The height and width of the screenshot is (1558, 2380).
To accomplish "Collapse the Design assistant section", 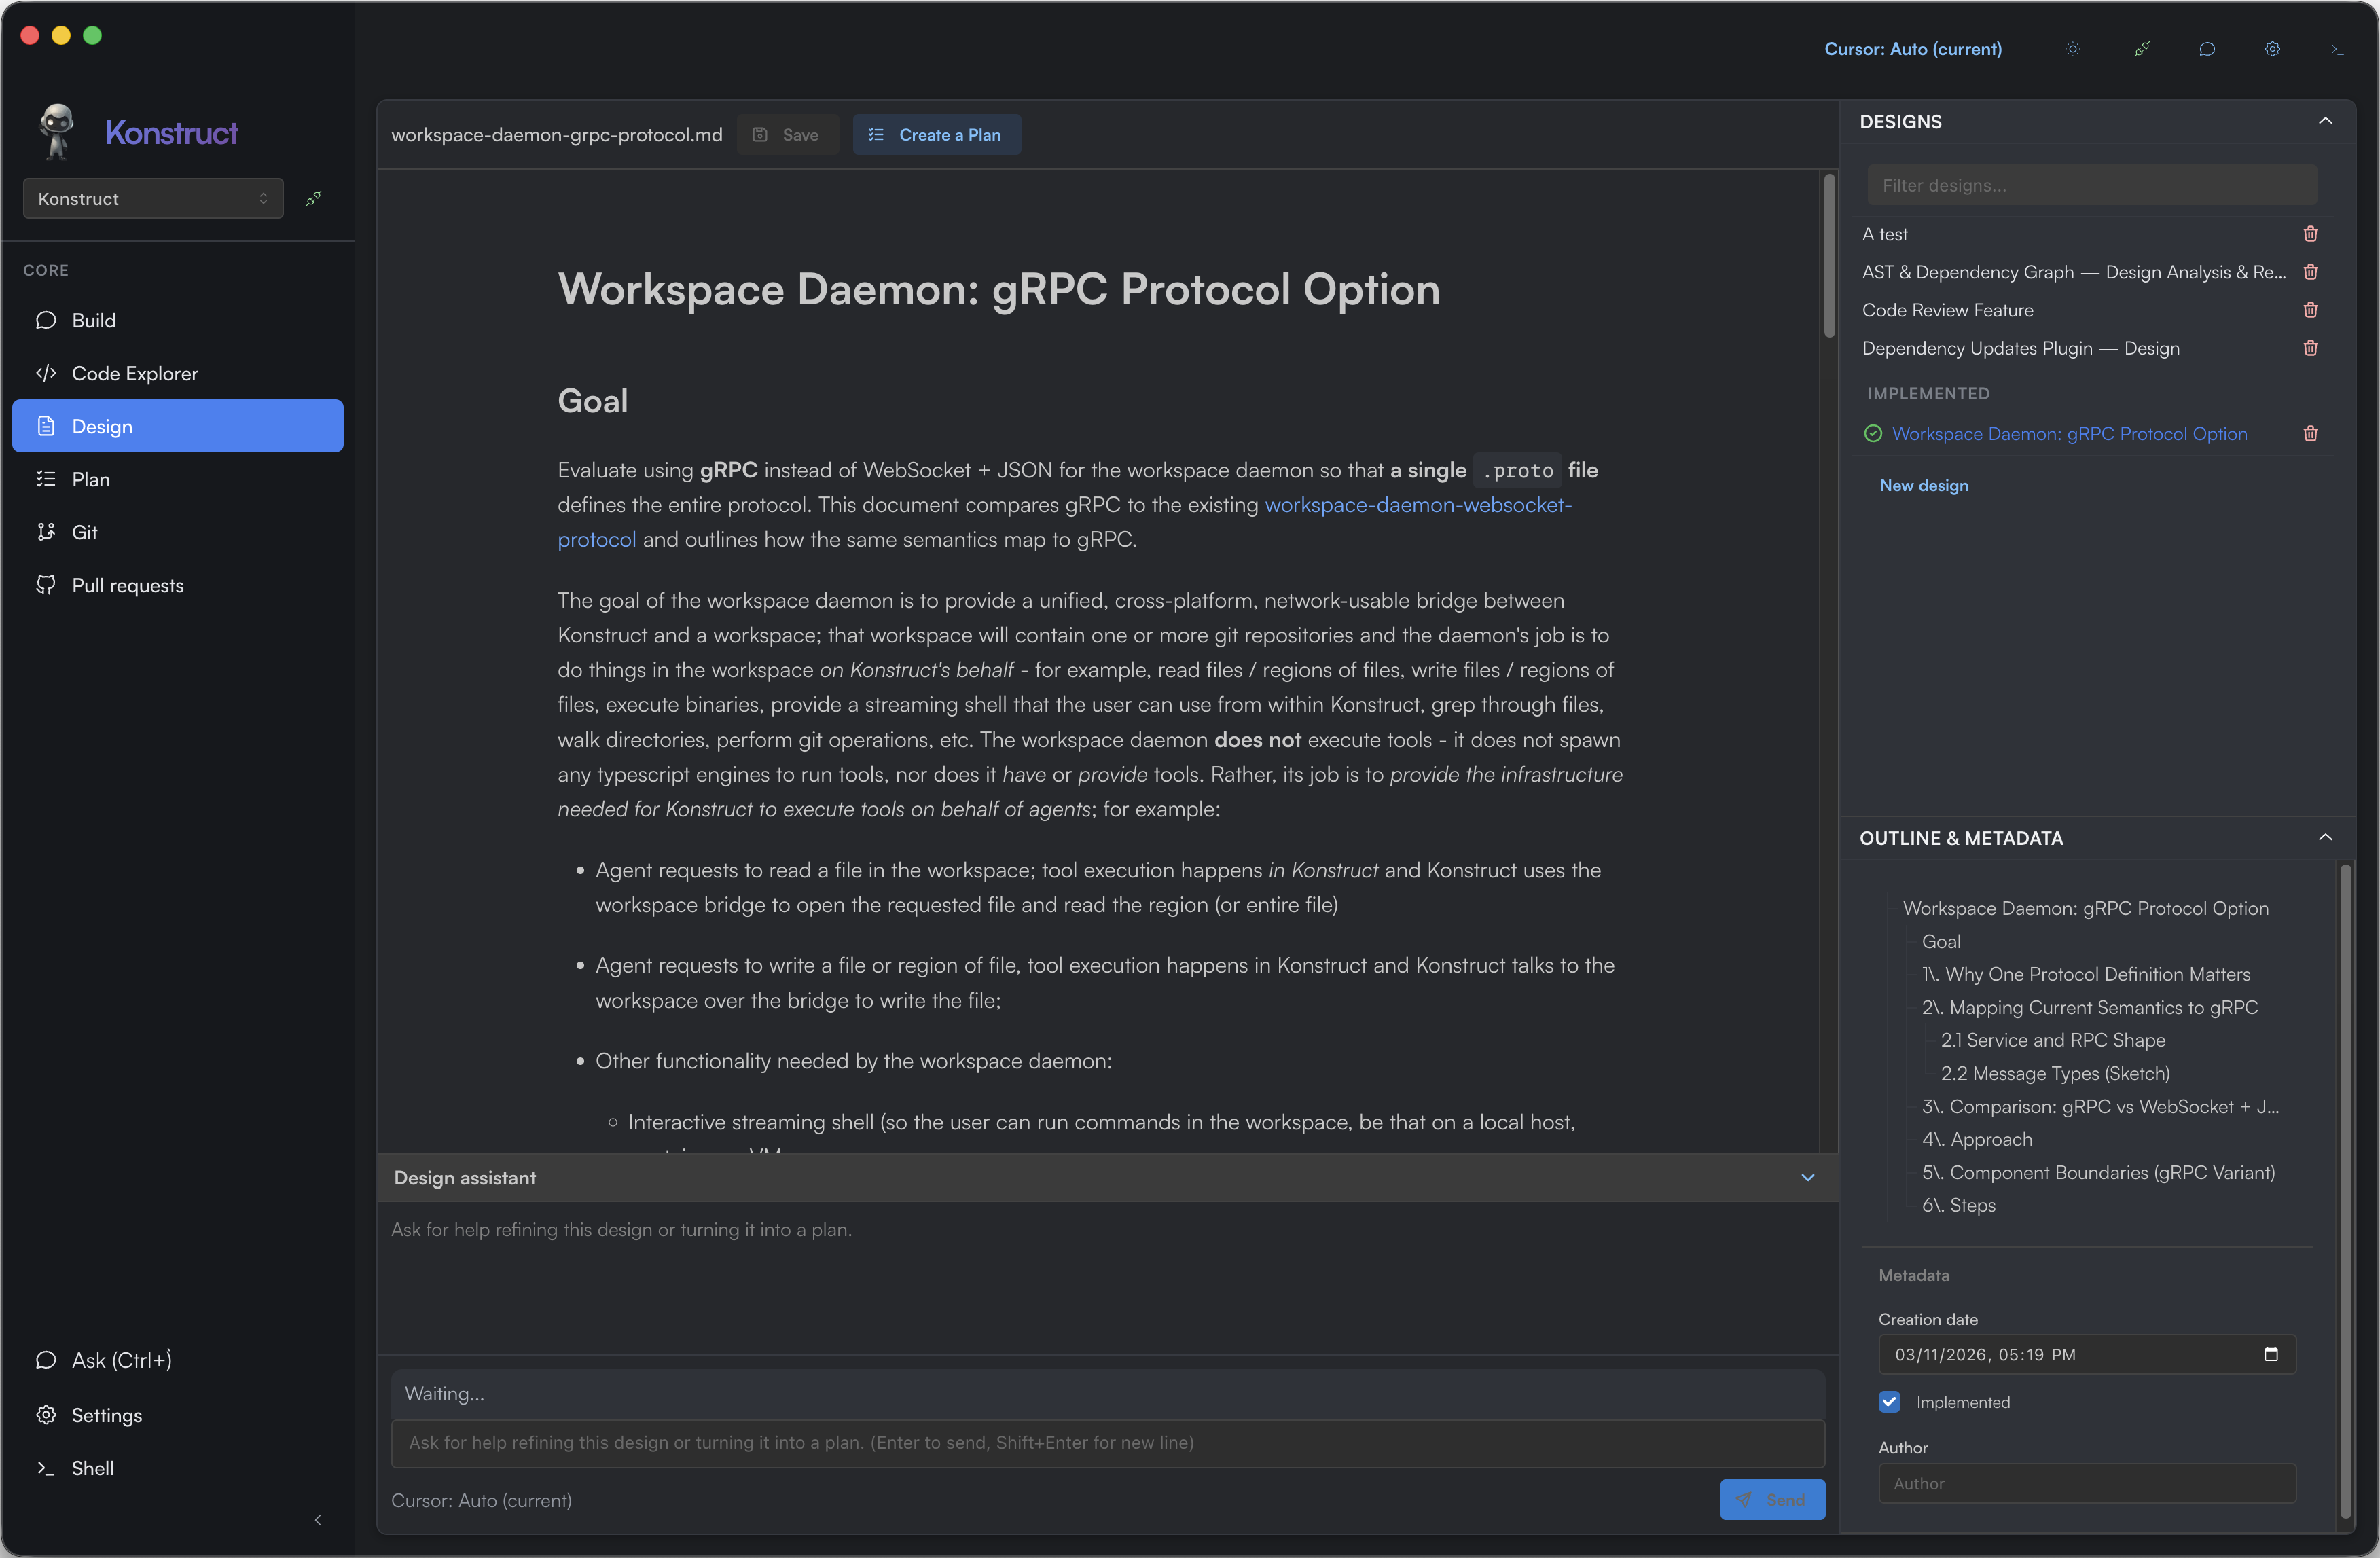I will click(1807, 1178).
